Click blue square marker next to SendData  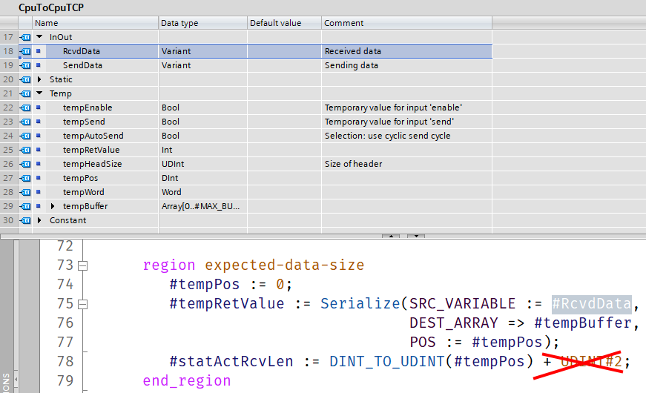(x=39, y=65)
